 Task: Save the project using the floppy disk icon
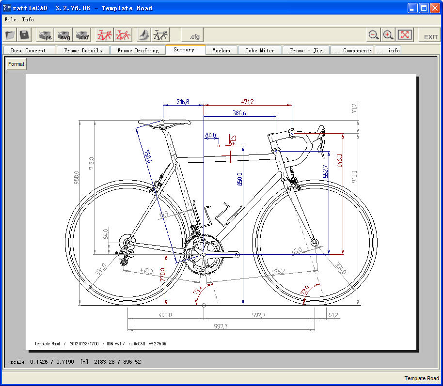pos(24,35)
